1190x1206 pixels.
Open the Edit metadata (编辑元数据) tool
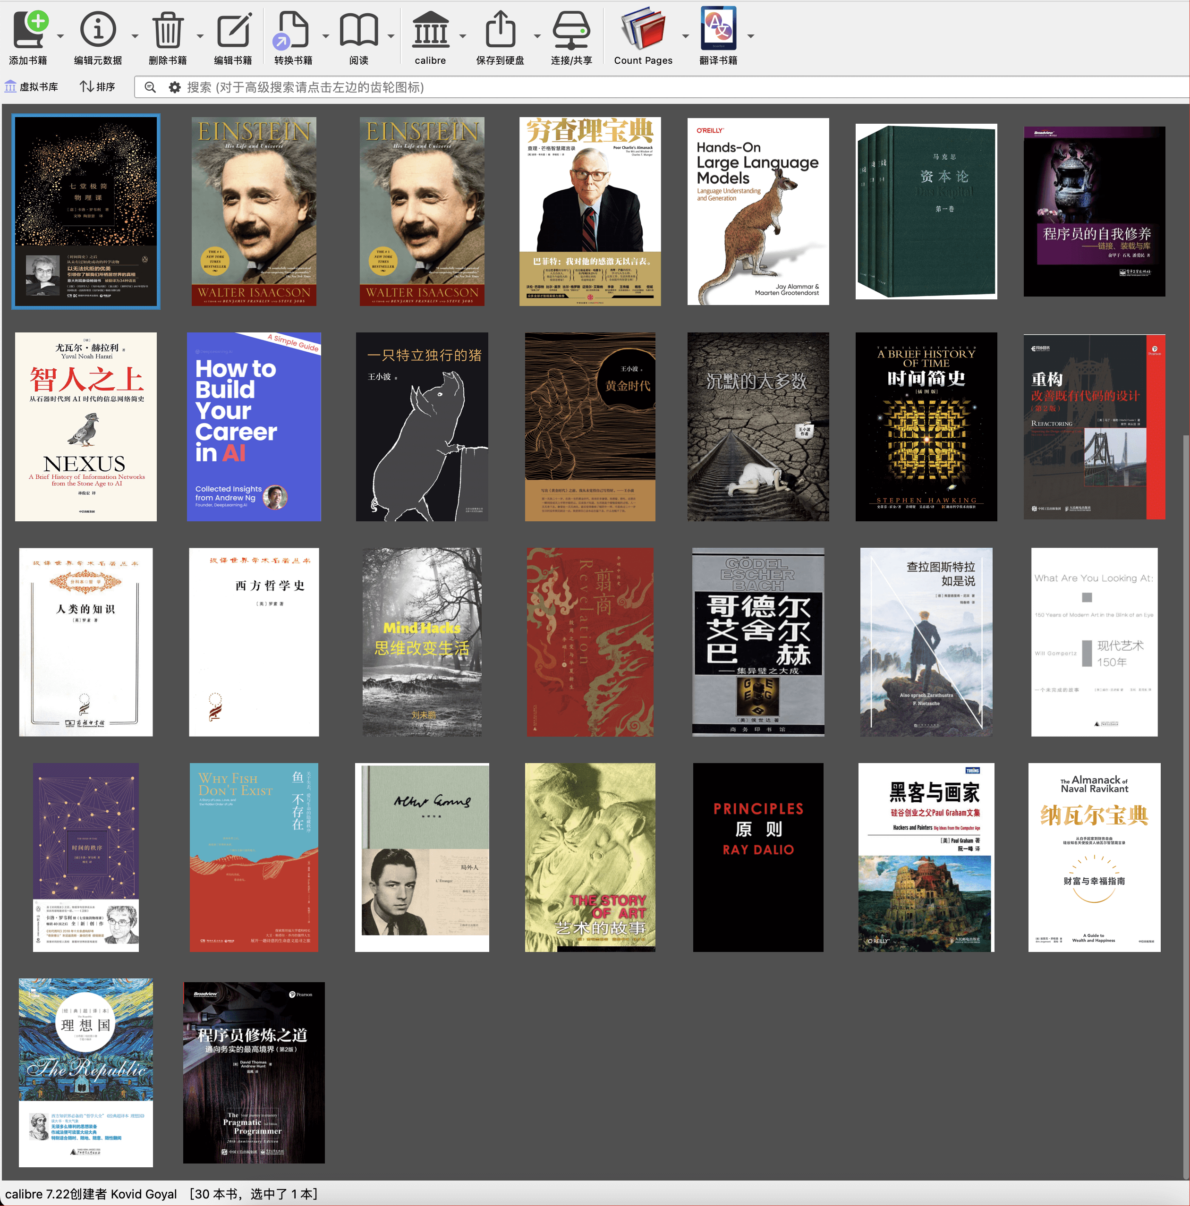98,30
